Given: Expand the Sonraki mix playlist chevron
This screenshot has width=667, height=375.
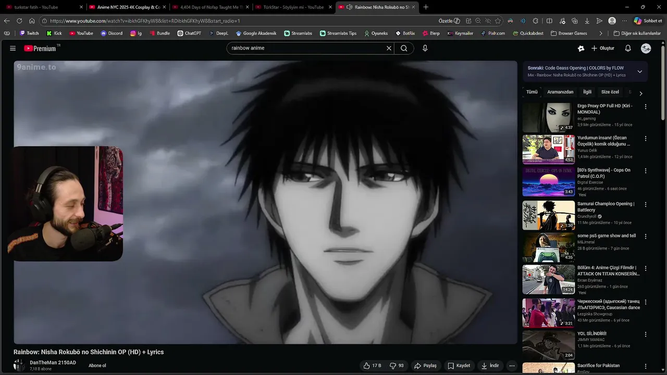Looking at the screenshot, I should coord(640,71).
